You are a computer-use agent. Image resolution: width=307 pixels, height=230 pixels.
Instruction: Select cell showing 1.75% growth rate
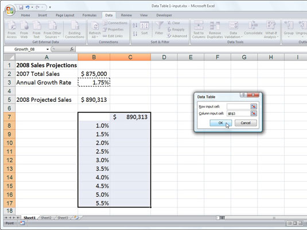click(x=94, y=82)
